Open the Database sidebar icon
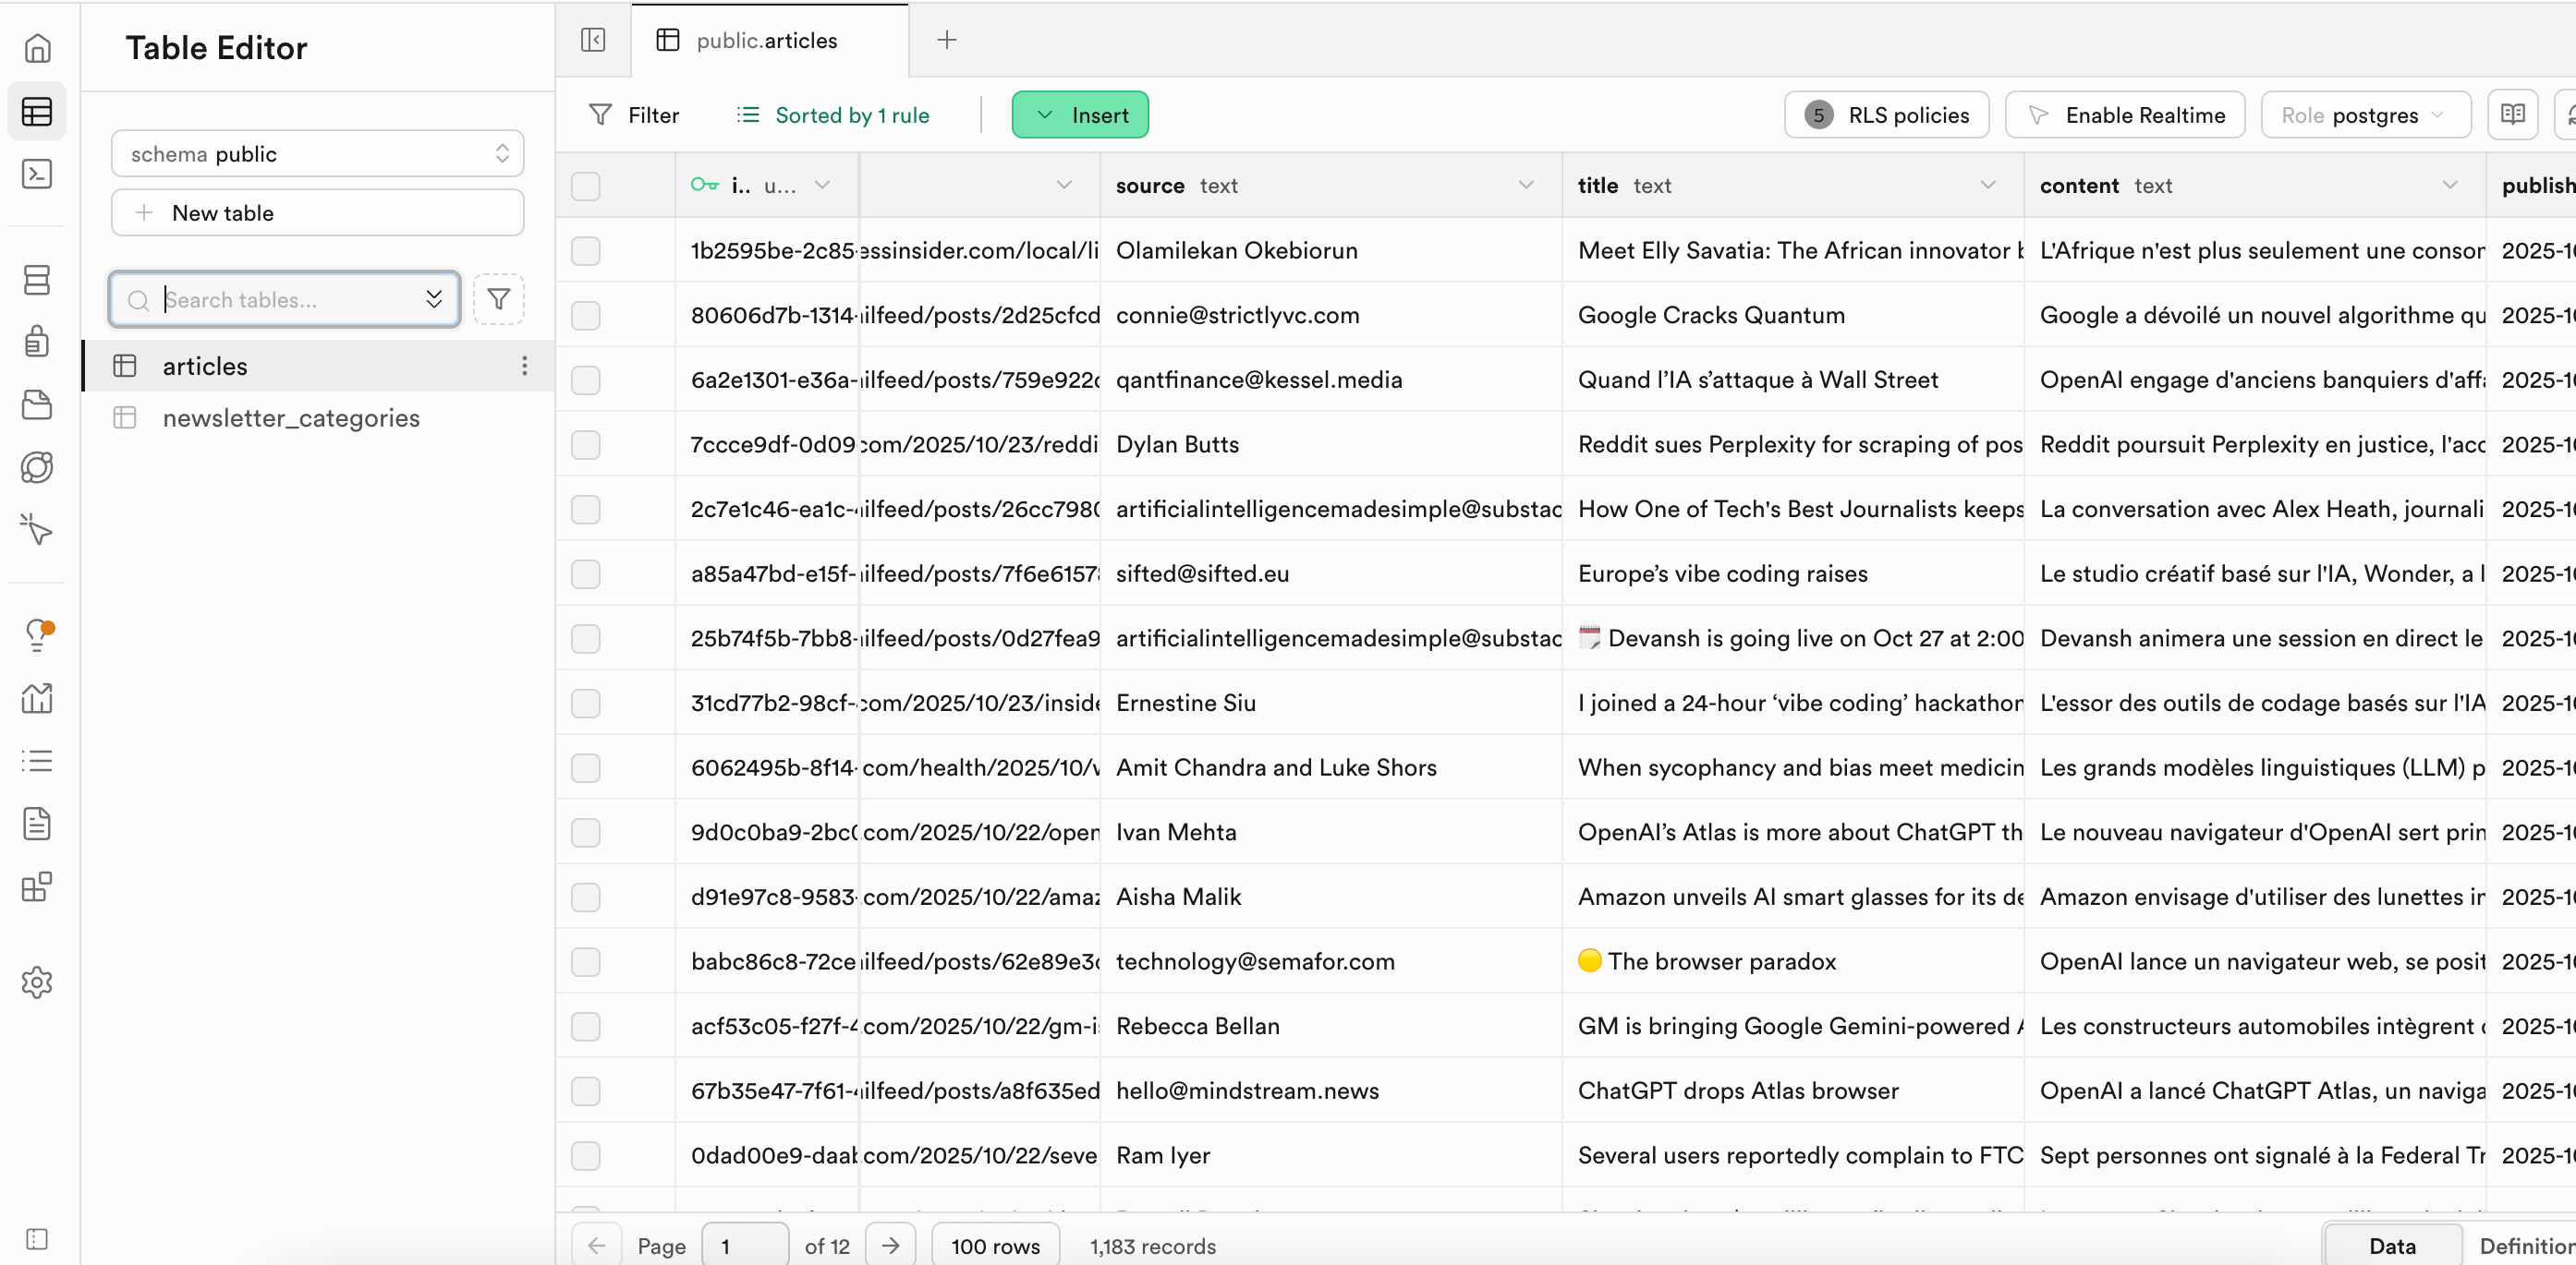 pyautogui.click(x=37, y=280)
